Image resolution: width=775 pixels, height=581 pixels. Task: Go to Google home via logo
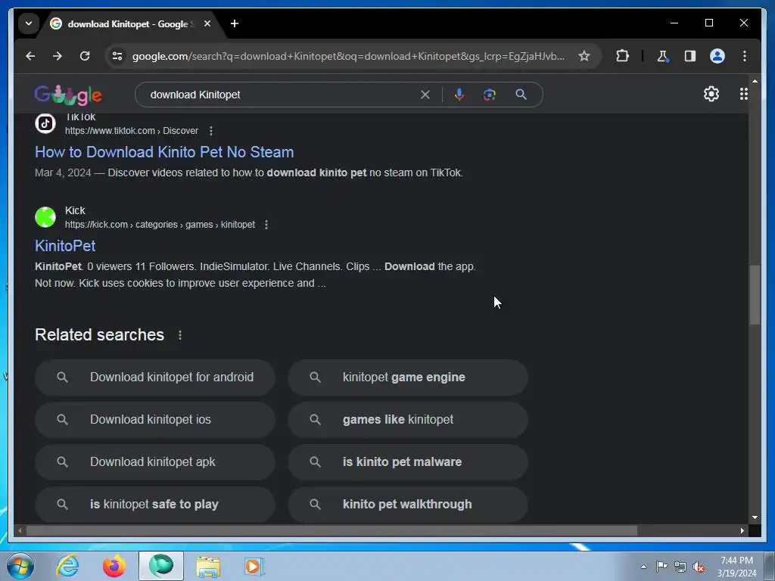tap(68, 95)
